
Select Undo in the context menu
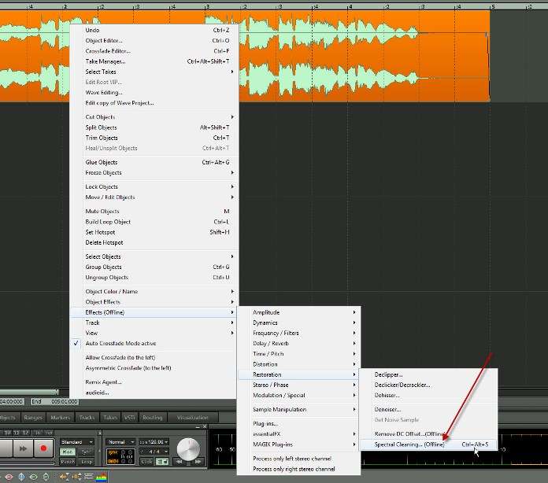(x=154, y=30)
